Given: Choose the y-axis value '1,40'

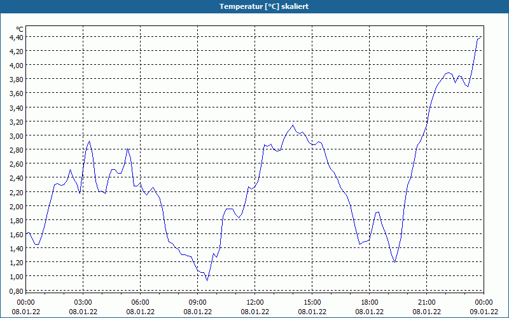Looking at the screenshot, I should 17,249.
